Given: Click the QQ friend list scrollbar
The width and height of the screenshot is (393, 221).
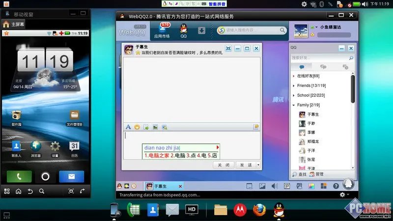Looking at the screenshot, I should pos(353,89).
